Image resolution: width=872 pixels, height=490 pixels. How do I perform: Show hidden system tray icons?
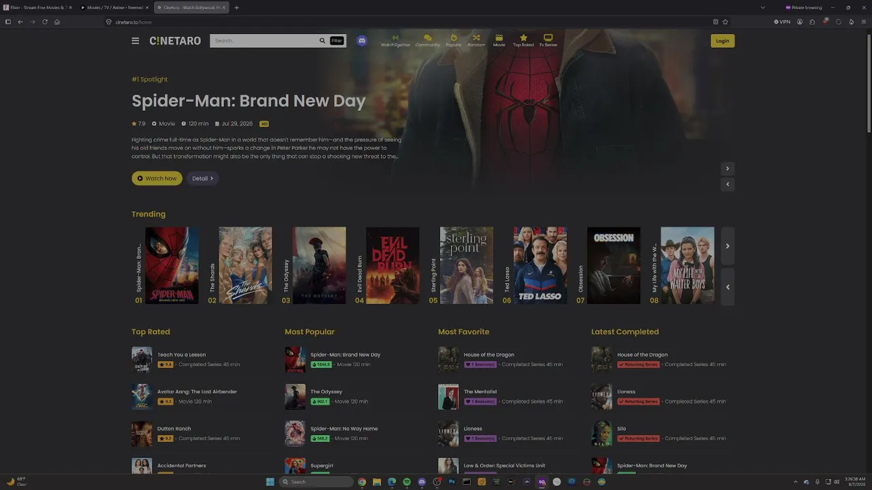pos(796,482)
